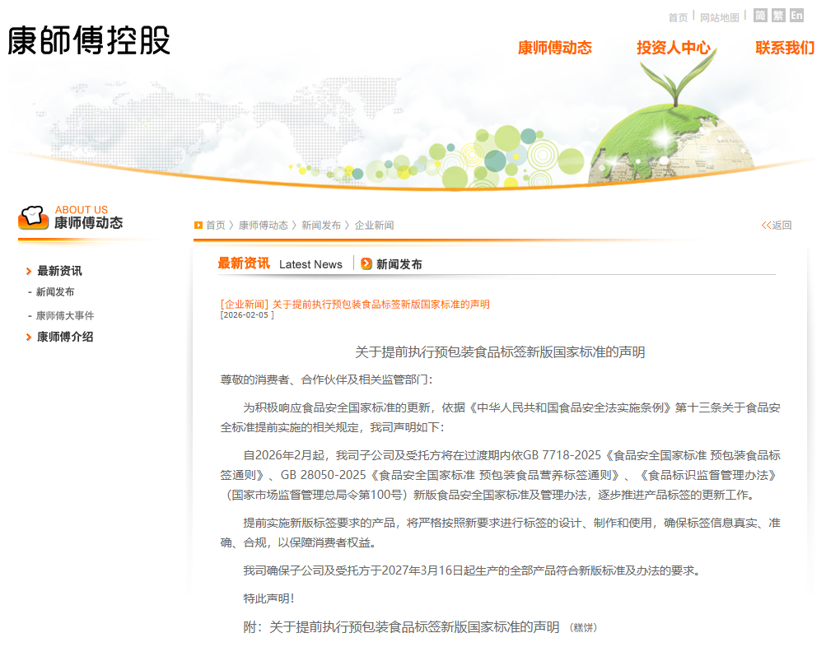This screenshot has width=826, height=647.
Task: Expand the 最新资讯 sidebar section
Action: (59, 271)
